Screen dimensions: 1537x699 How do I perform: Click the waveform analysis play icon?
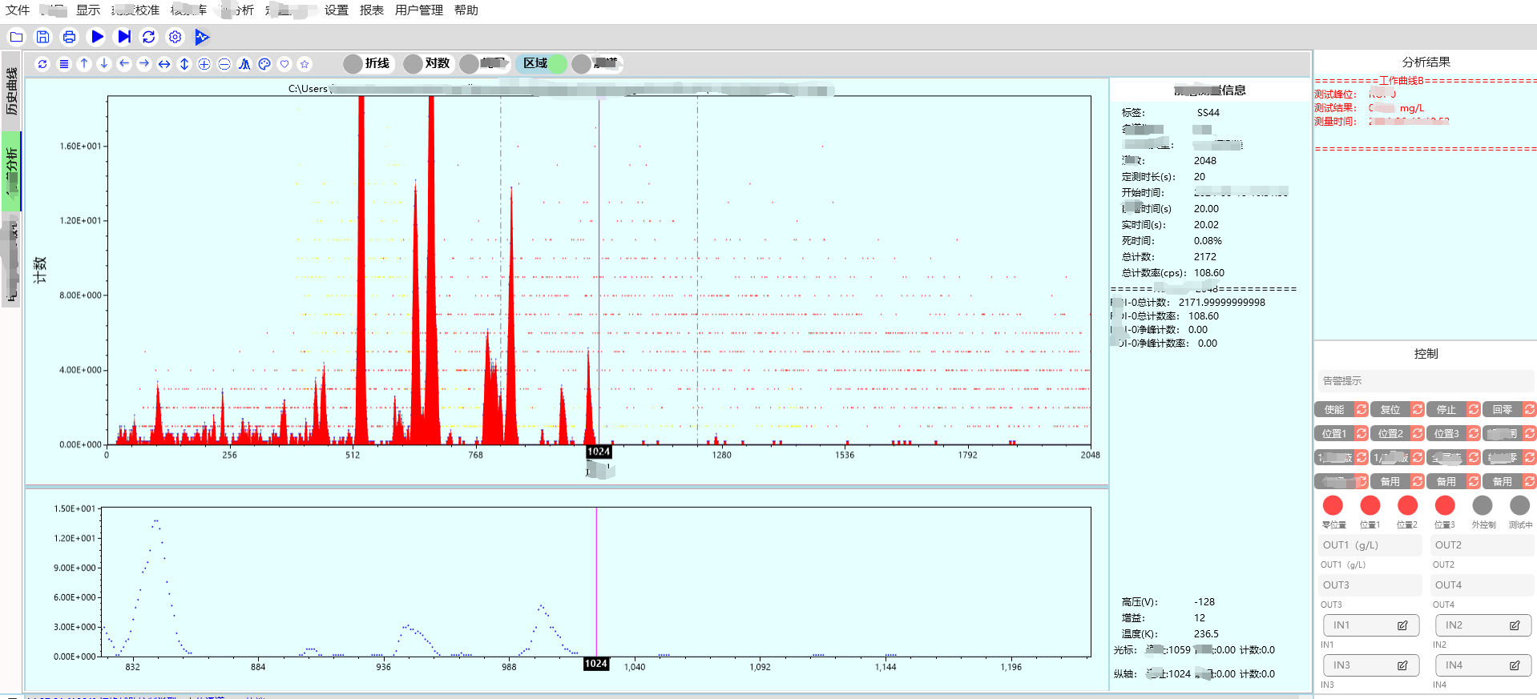click(x=202, y=37)
